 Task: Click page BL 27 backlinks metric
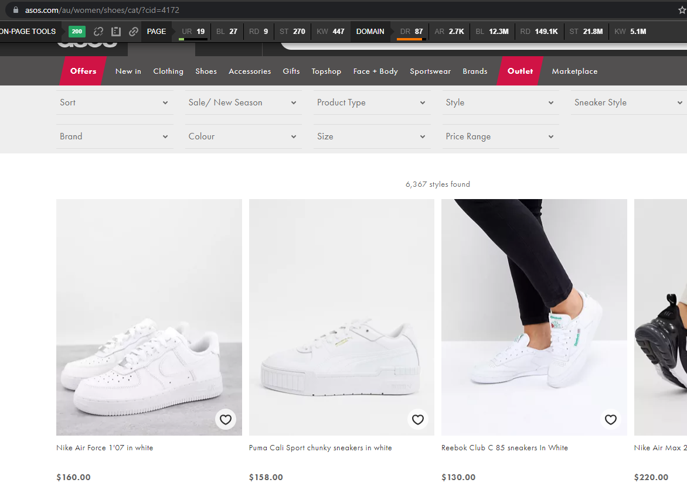(226, 32)
